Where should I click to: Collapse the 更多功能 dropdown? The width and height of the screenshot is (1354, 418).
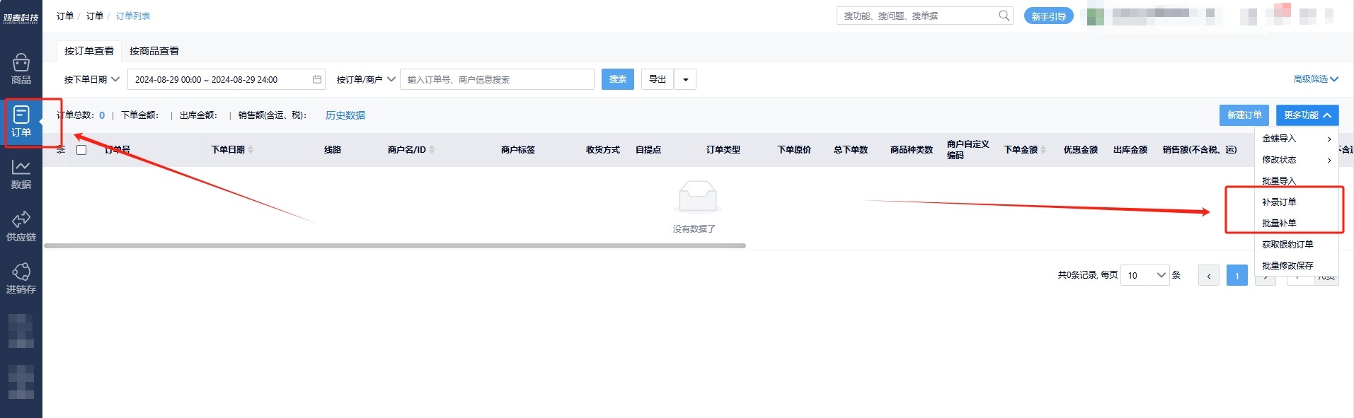pyautogui.click(x=1307, y=115)
